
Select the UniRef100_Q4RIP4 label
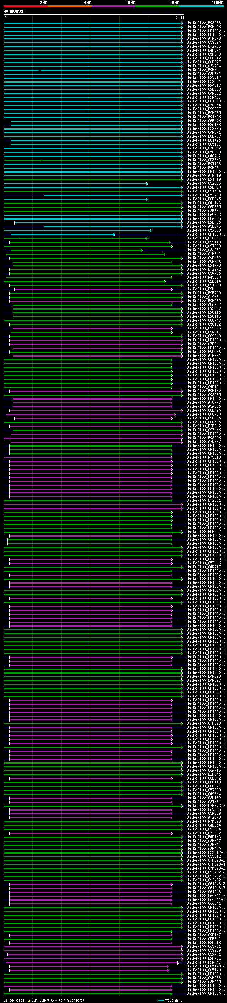(x=203, y=387)
